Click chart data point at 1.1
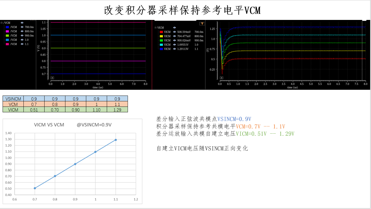 [x=116, y=140]
